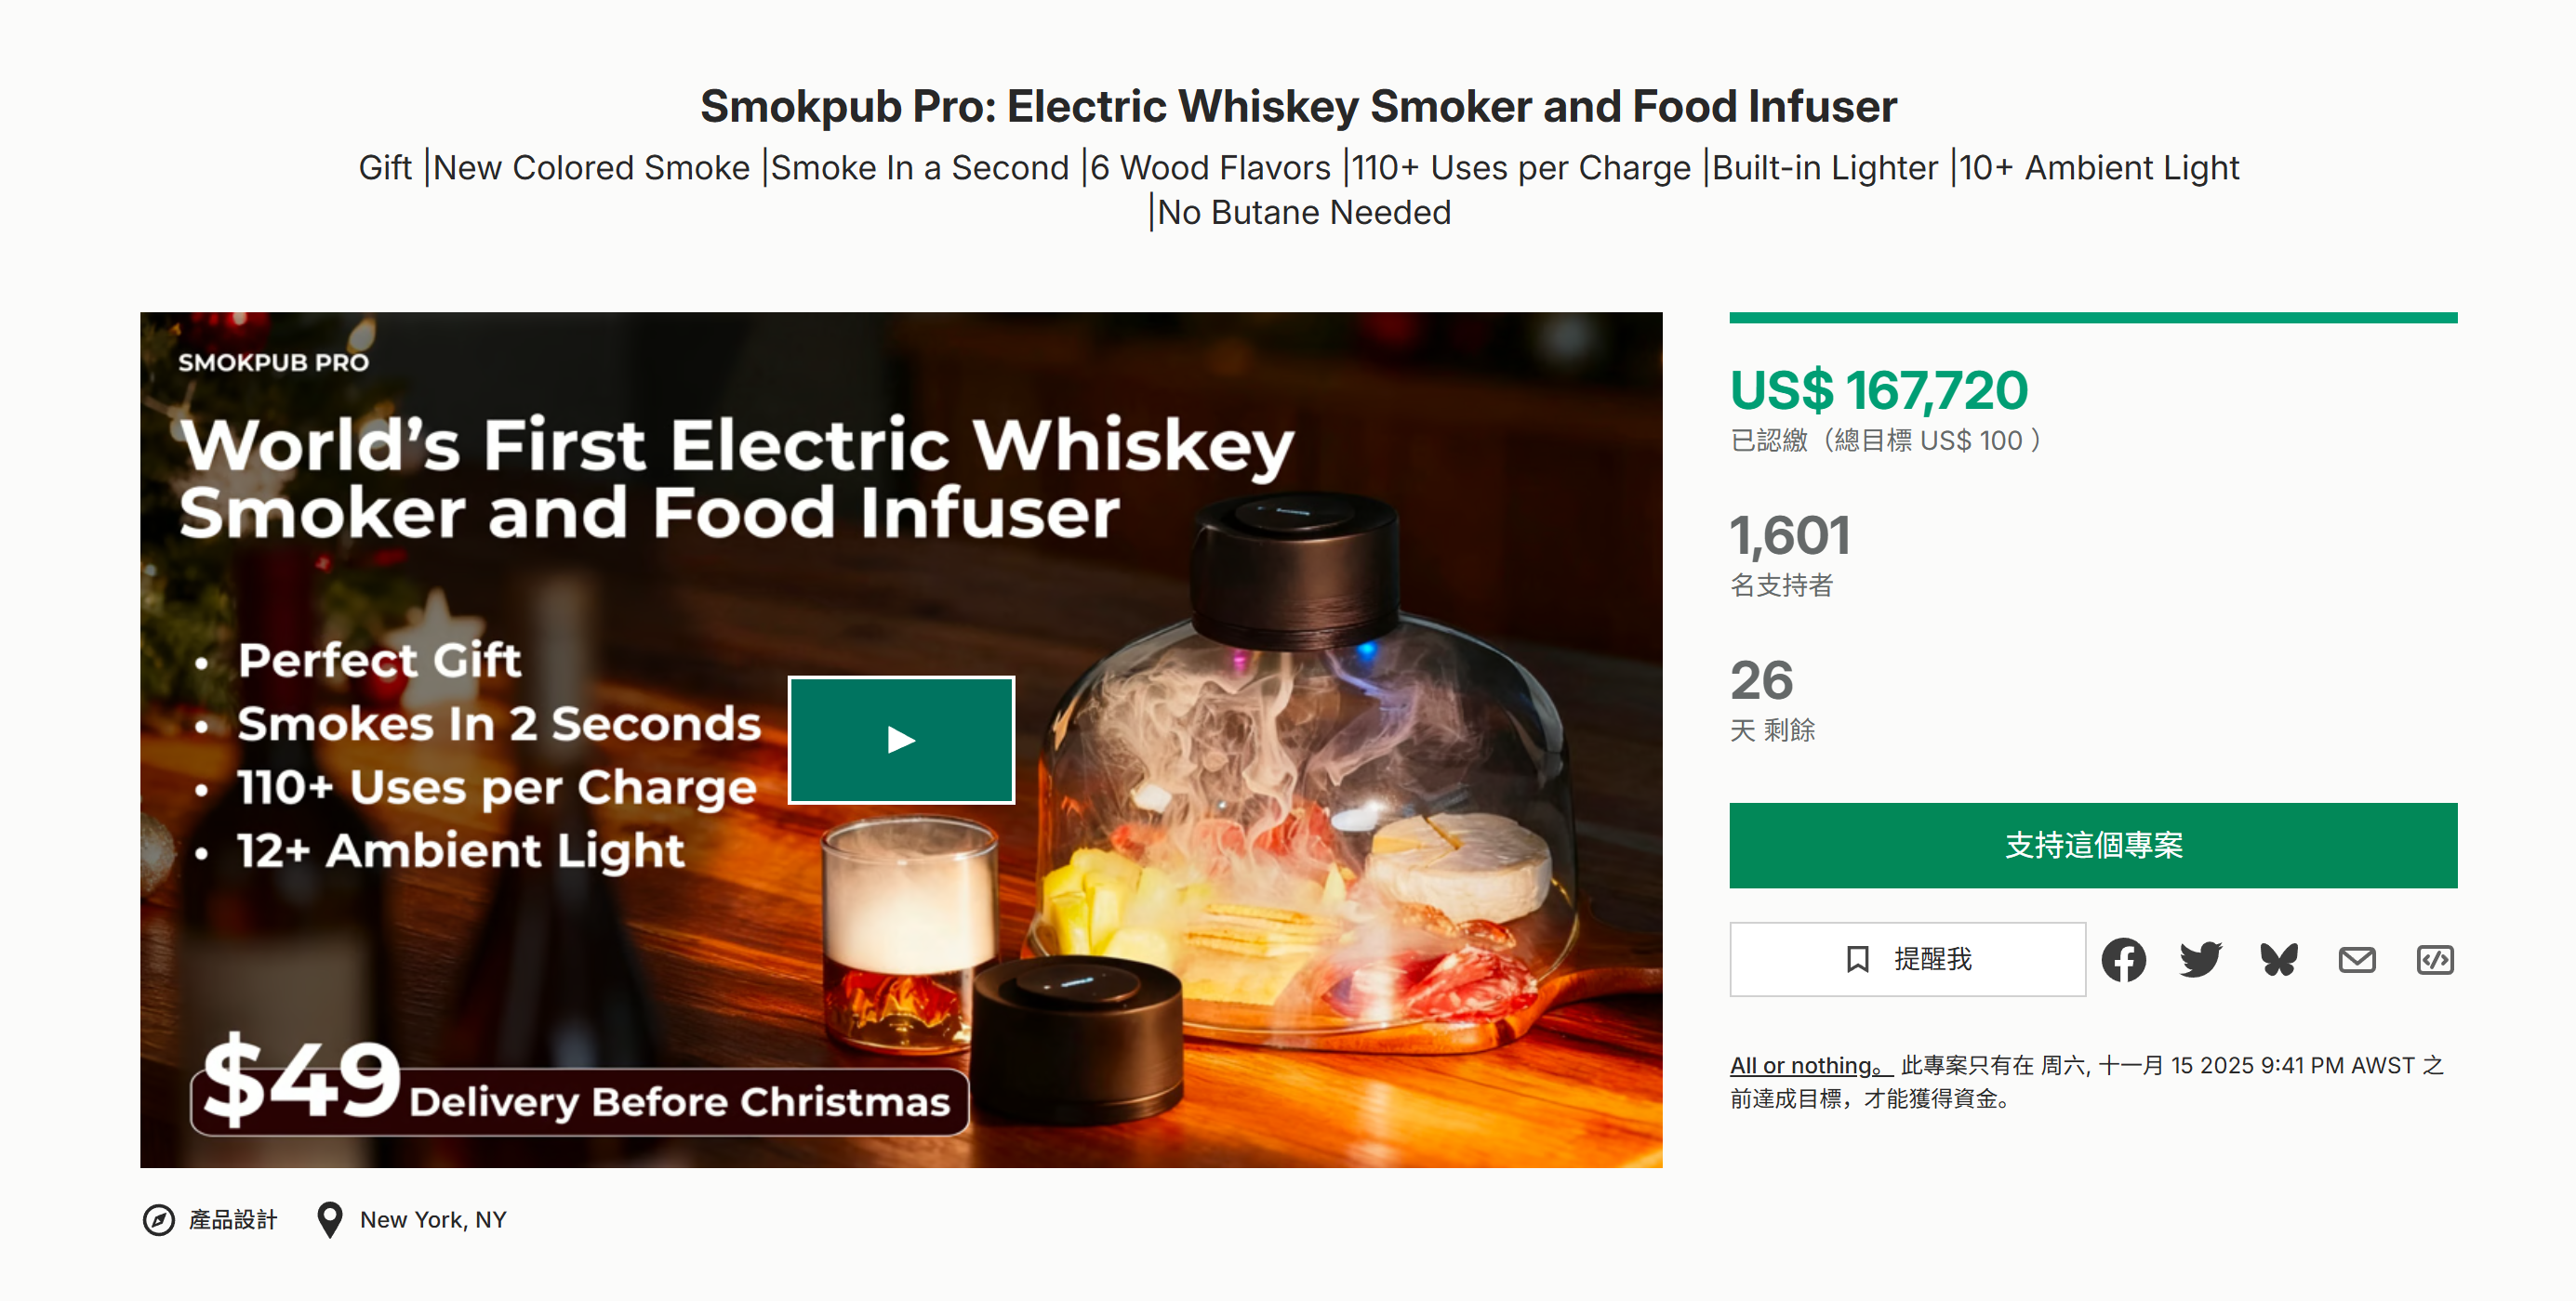This screenshot has width=2576, height=1301.
Task: Click the location pin icon near New York
Action: pos(330,1218)
